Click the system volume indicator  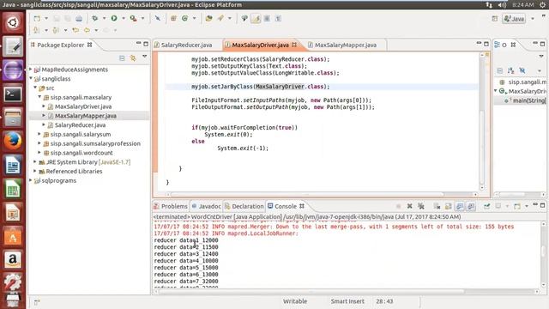[x=502, y=4]
